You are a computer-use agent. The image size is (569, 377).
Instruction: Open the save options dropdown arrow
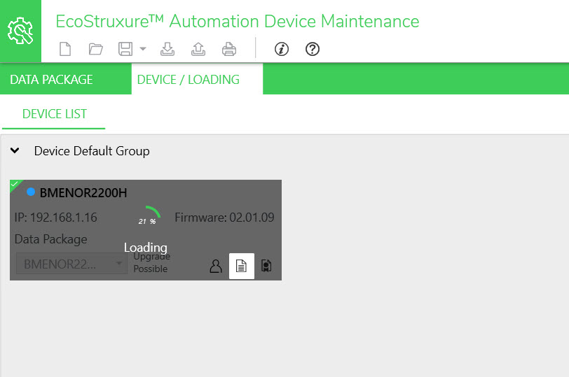[x=143, y=48]
